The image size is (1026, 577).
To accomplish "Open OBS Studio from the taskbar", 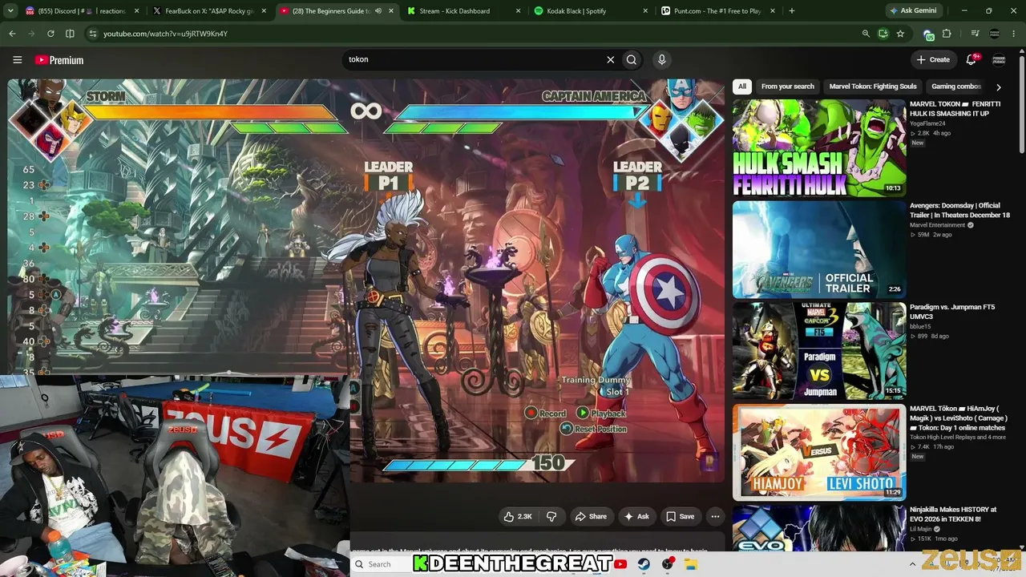I will (667, 564).
